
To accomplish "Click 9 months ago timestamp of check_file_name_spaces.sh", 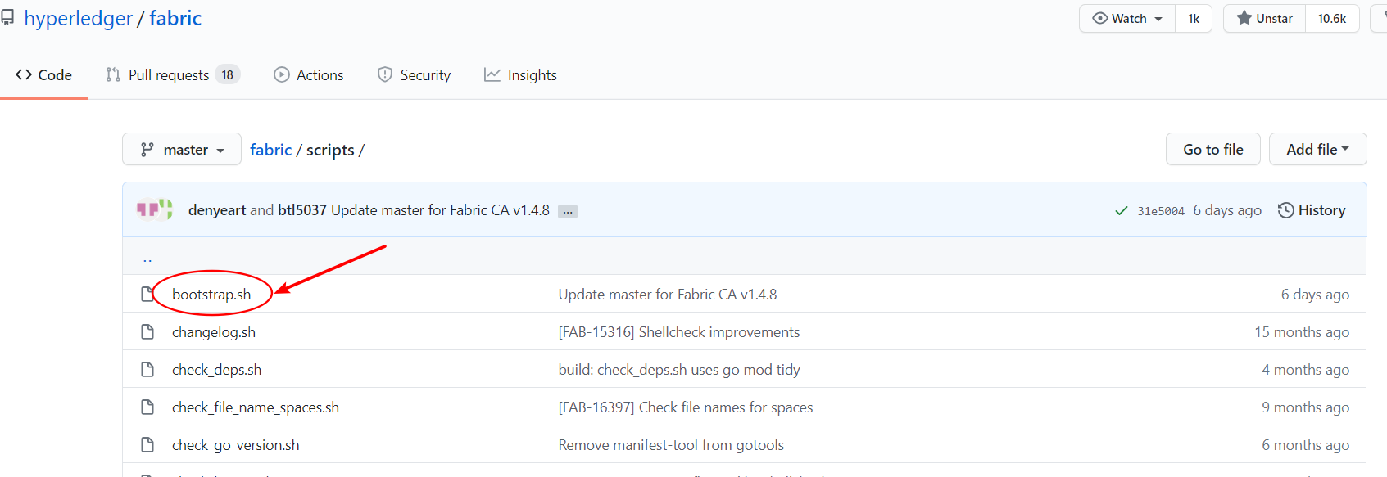I will coord(1306,407).
